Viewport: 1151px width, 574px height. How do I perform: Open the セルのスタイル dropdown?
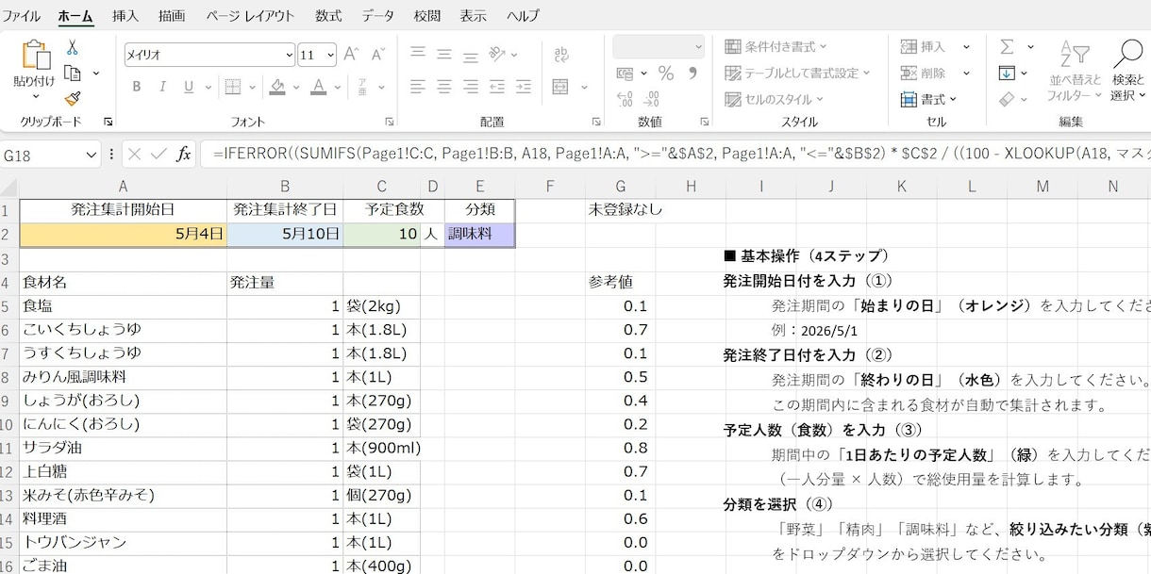pos(774,99)
